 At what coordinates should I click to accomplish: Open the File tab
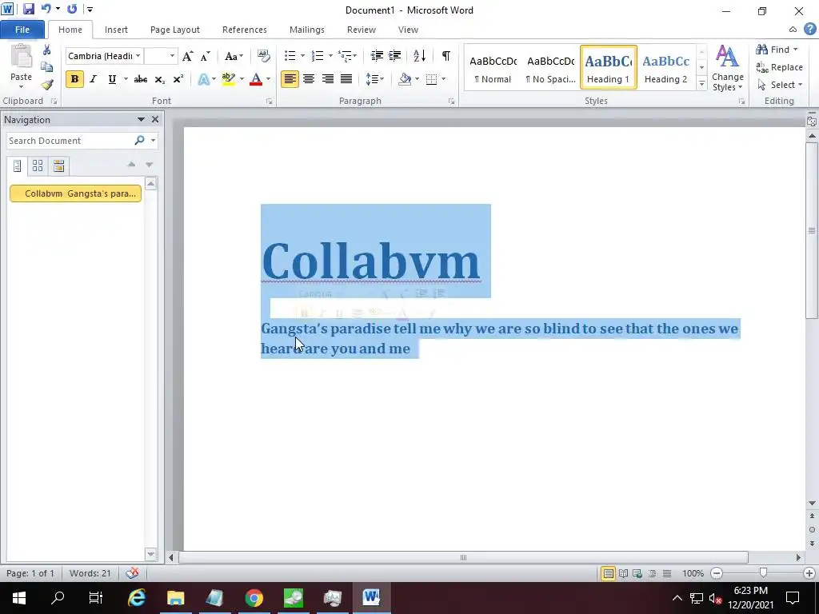point(22,30)
